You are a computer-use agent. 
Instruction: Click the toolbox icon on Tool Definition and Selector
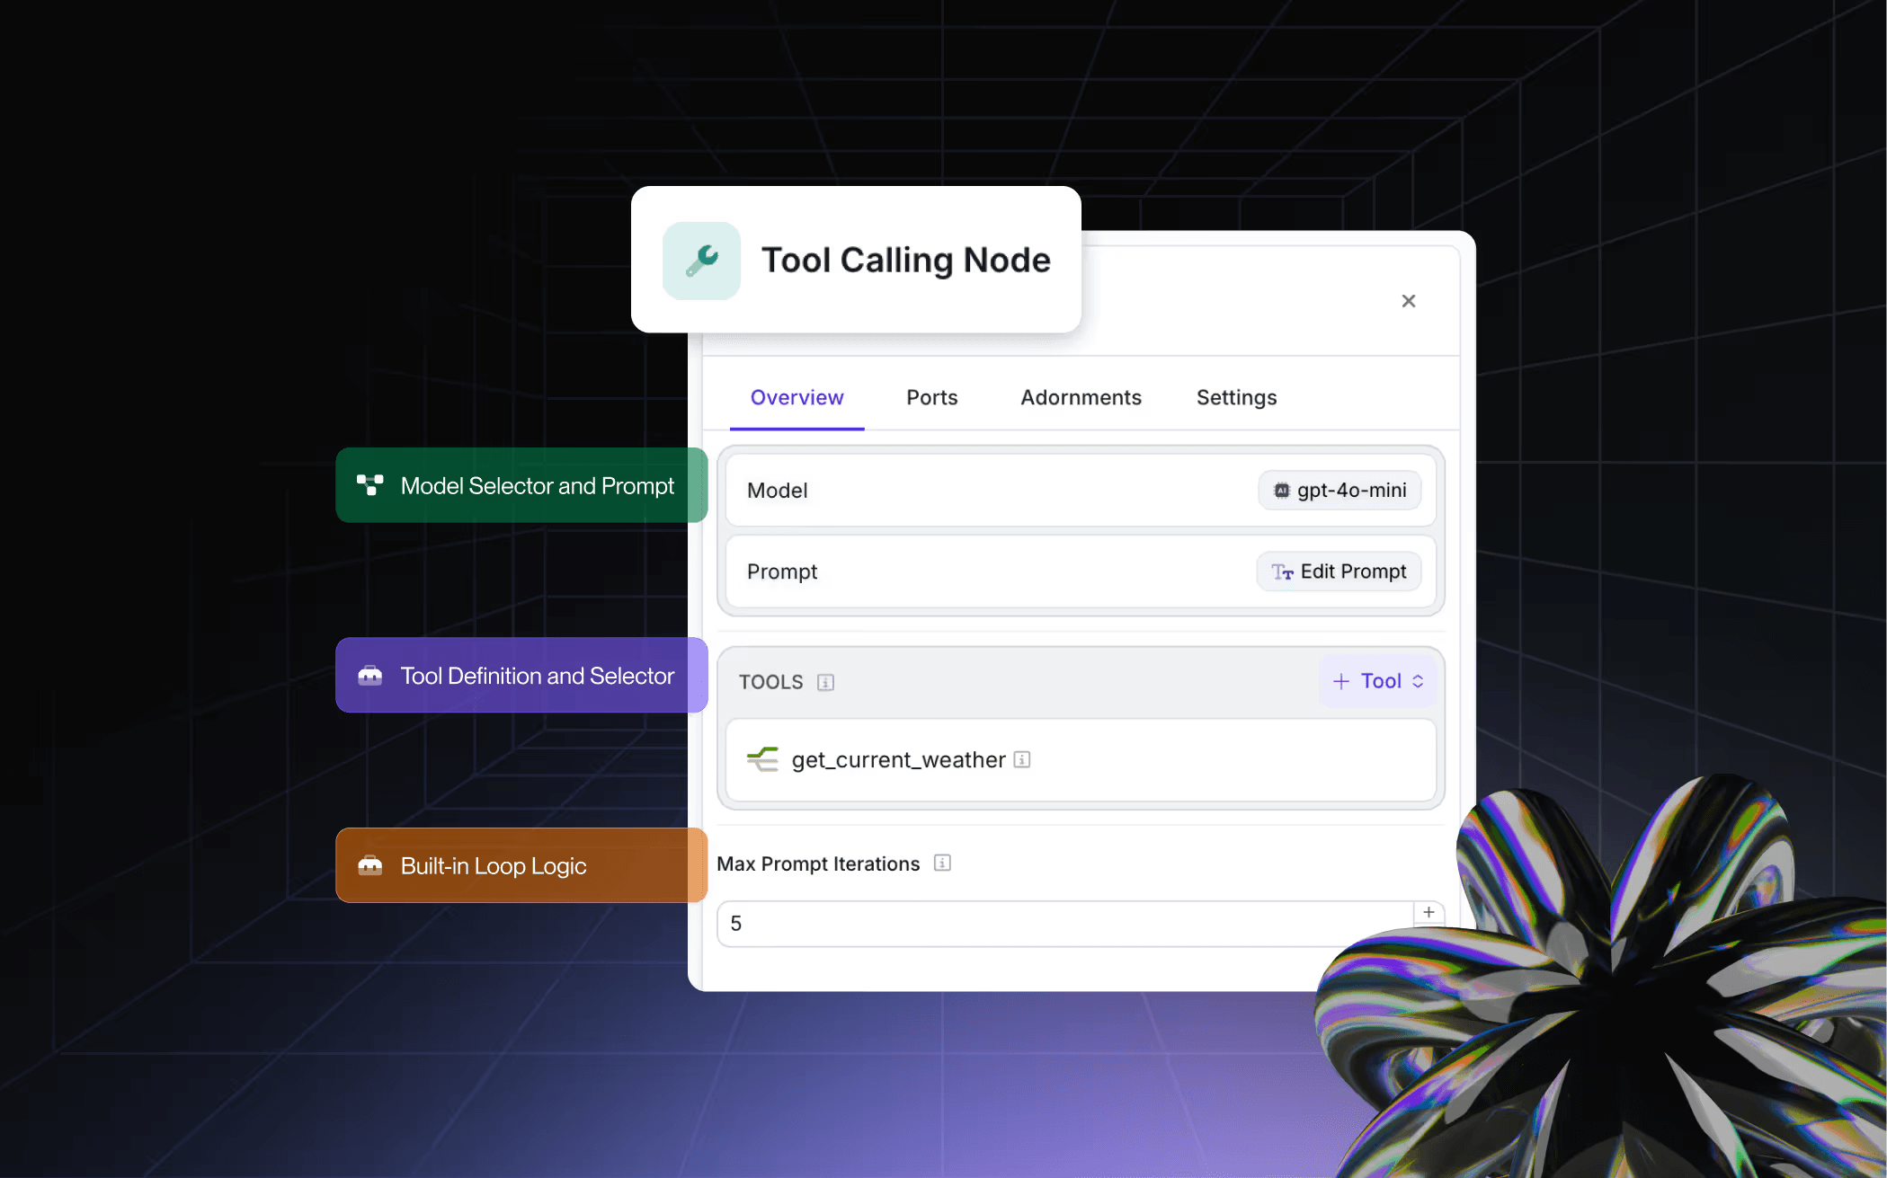pos(369,675)
